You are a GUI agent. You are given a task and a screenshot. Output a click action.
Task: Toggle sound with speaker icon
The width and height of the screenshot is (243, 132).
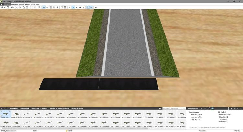(x=96, y=7)
